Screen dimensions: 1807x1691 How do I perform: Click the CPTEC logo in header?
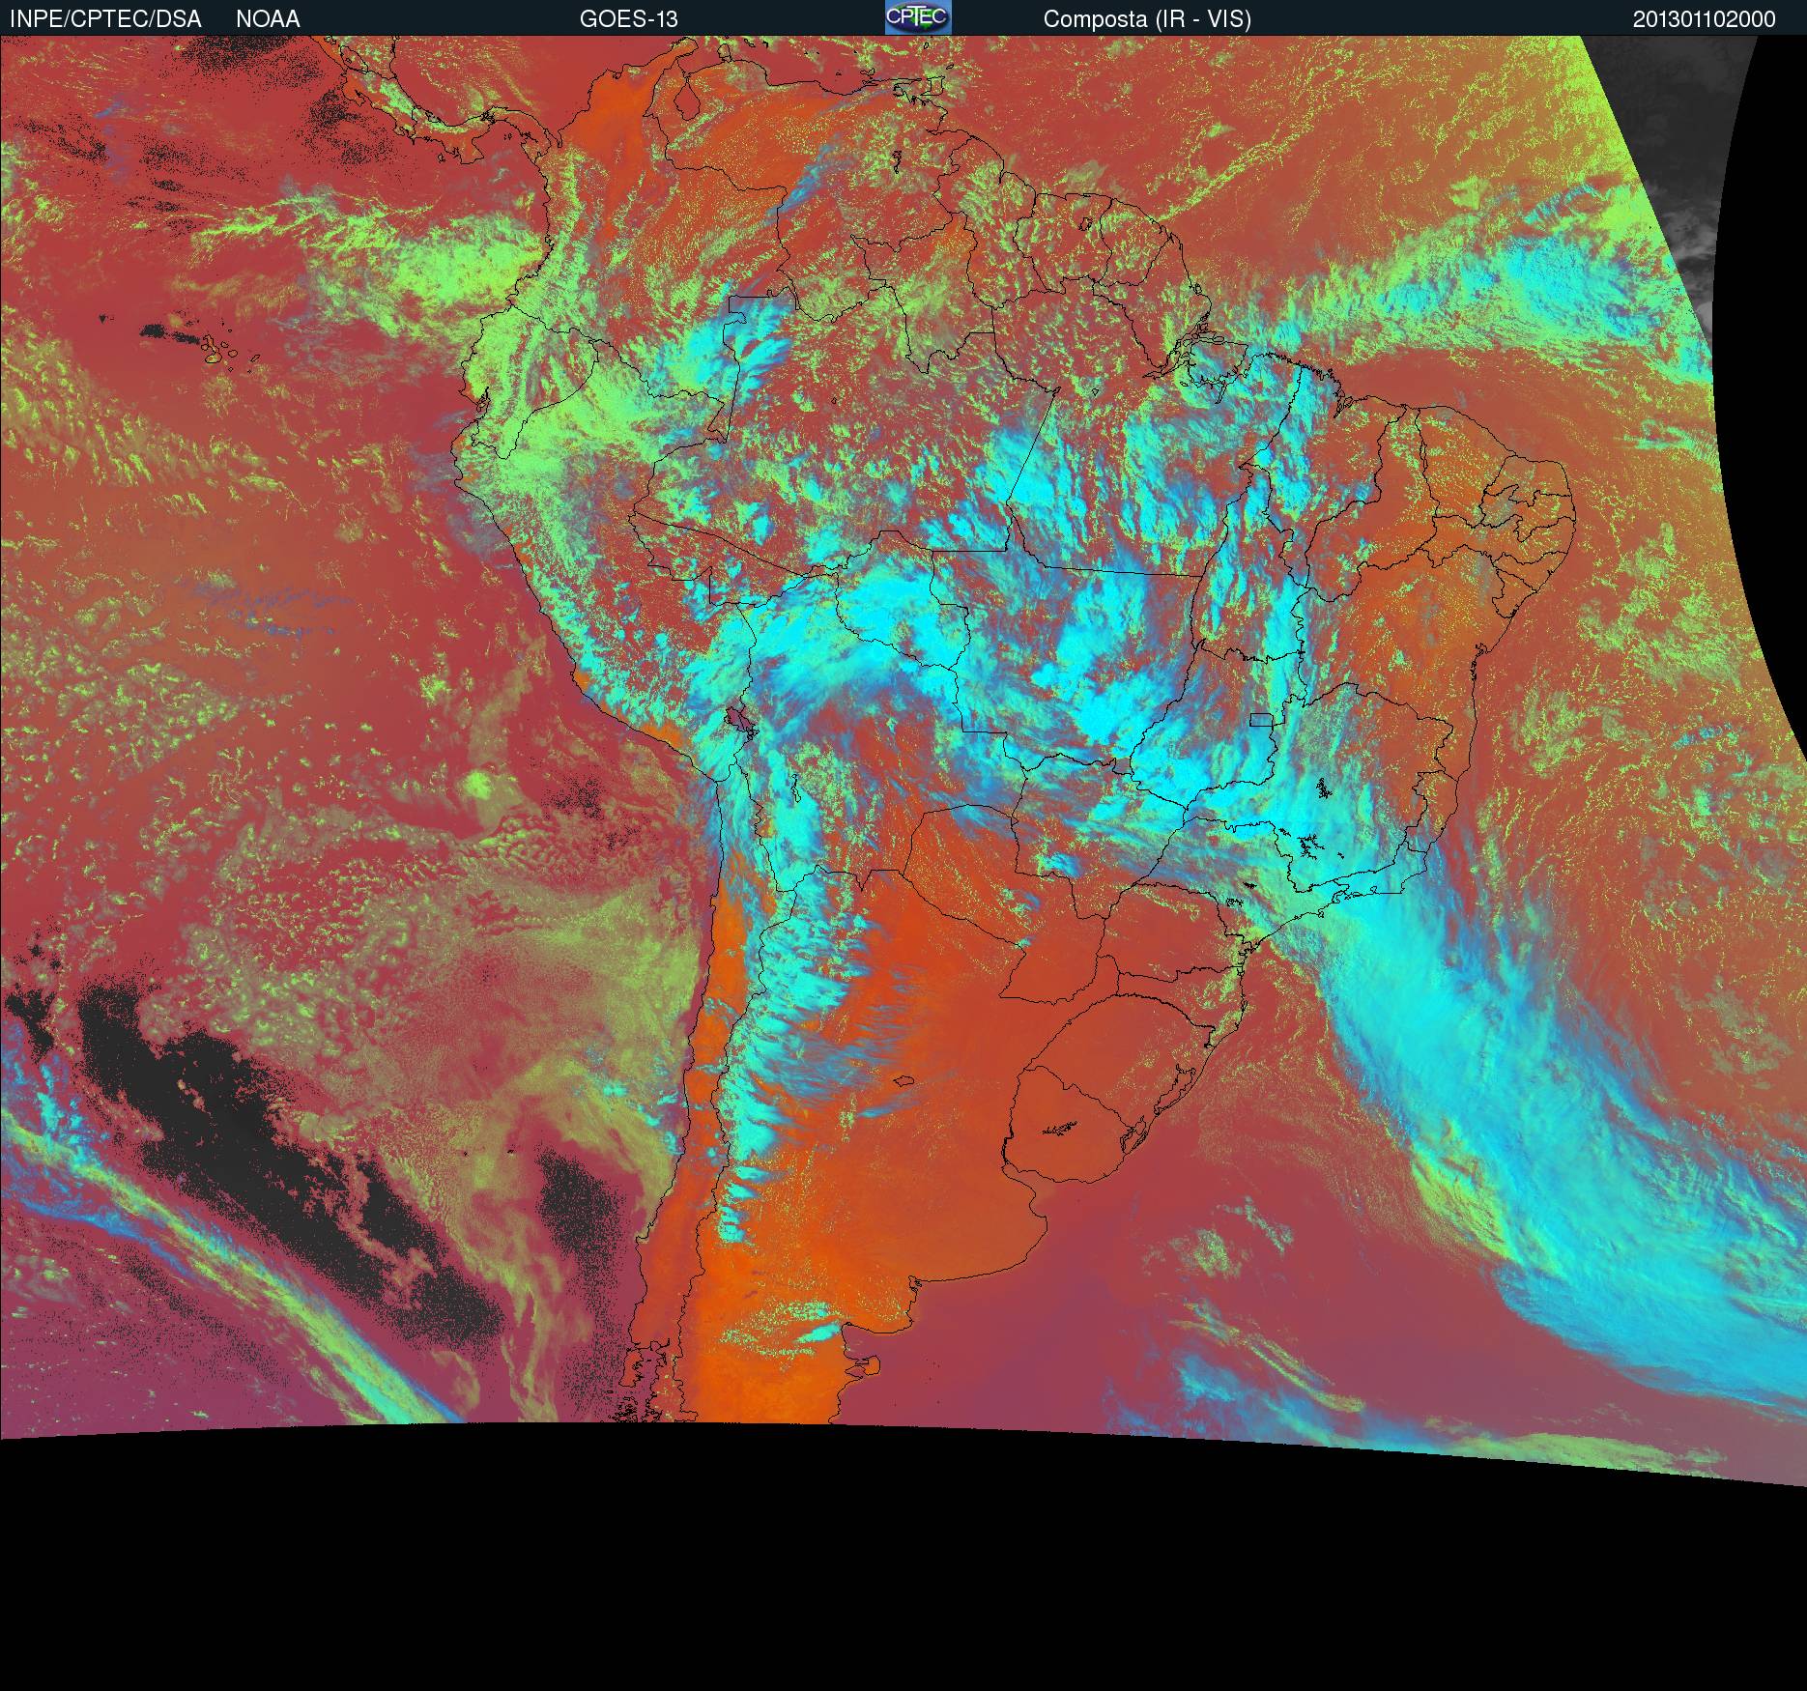click(918, 17)
